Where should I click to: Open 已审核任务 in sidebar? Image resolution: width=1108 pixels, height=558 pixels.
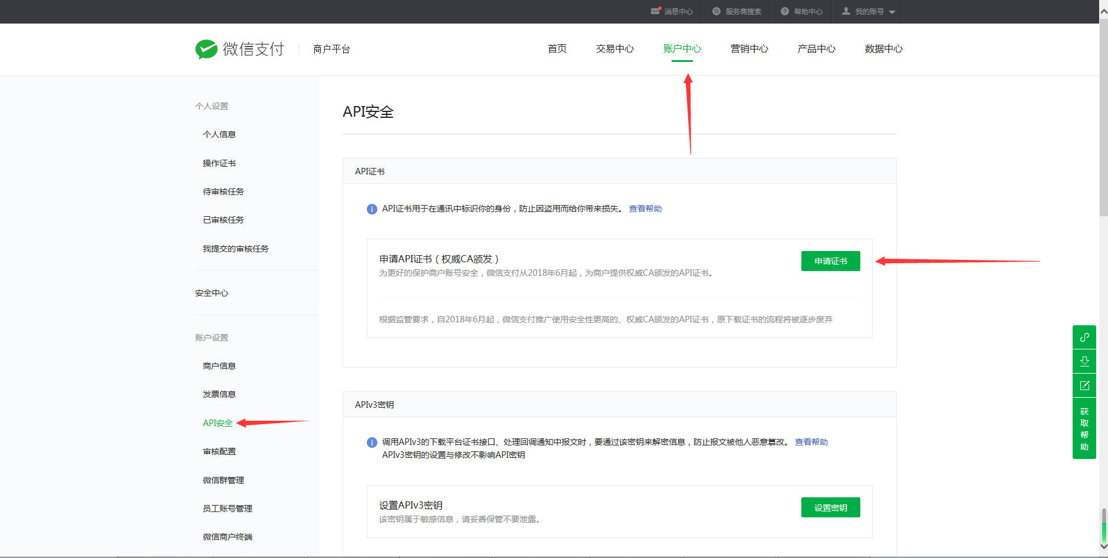click(x=223, y=220)
